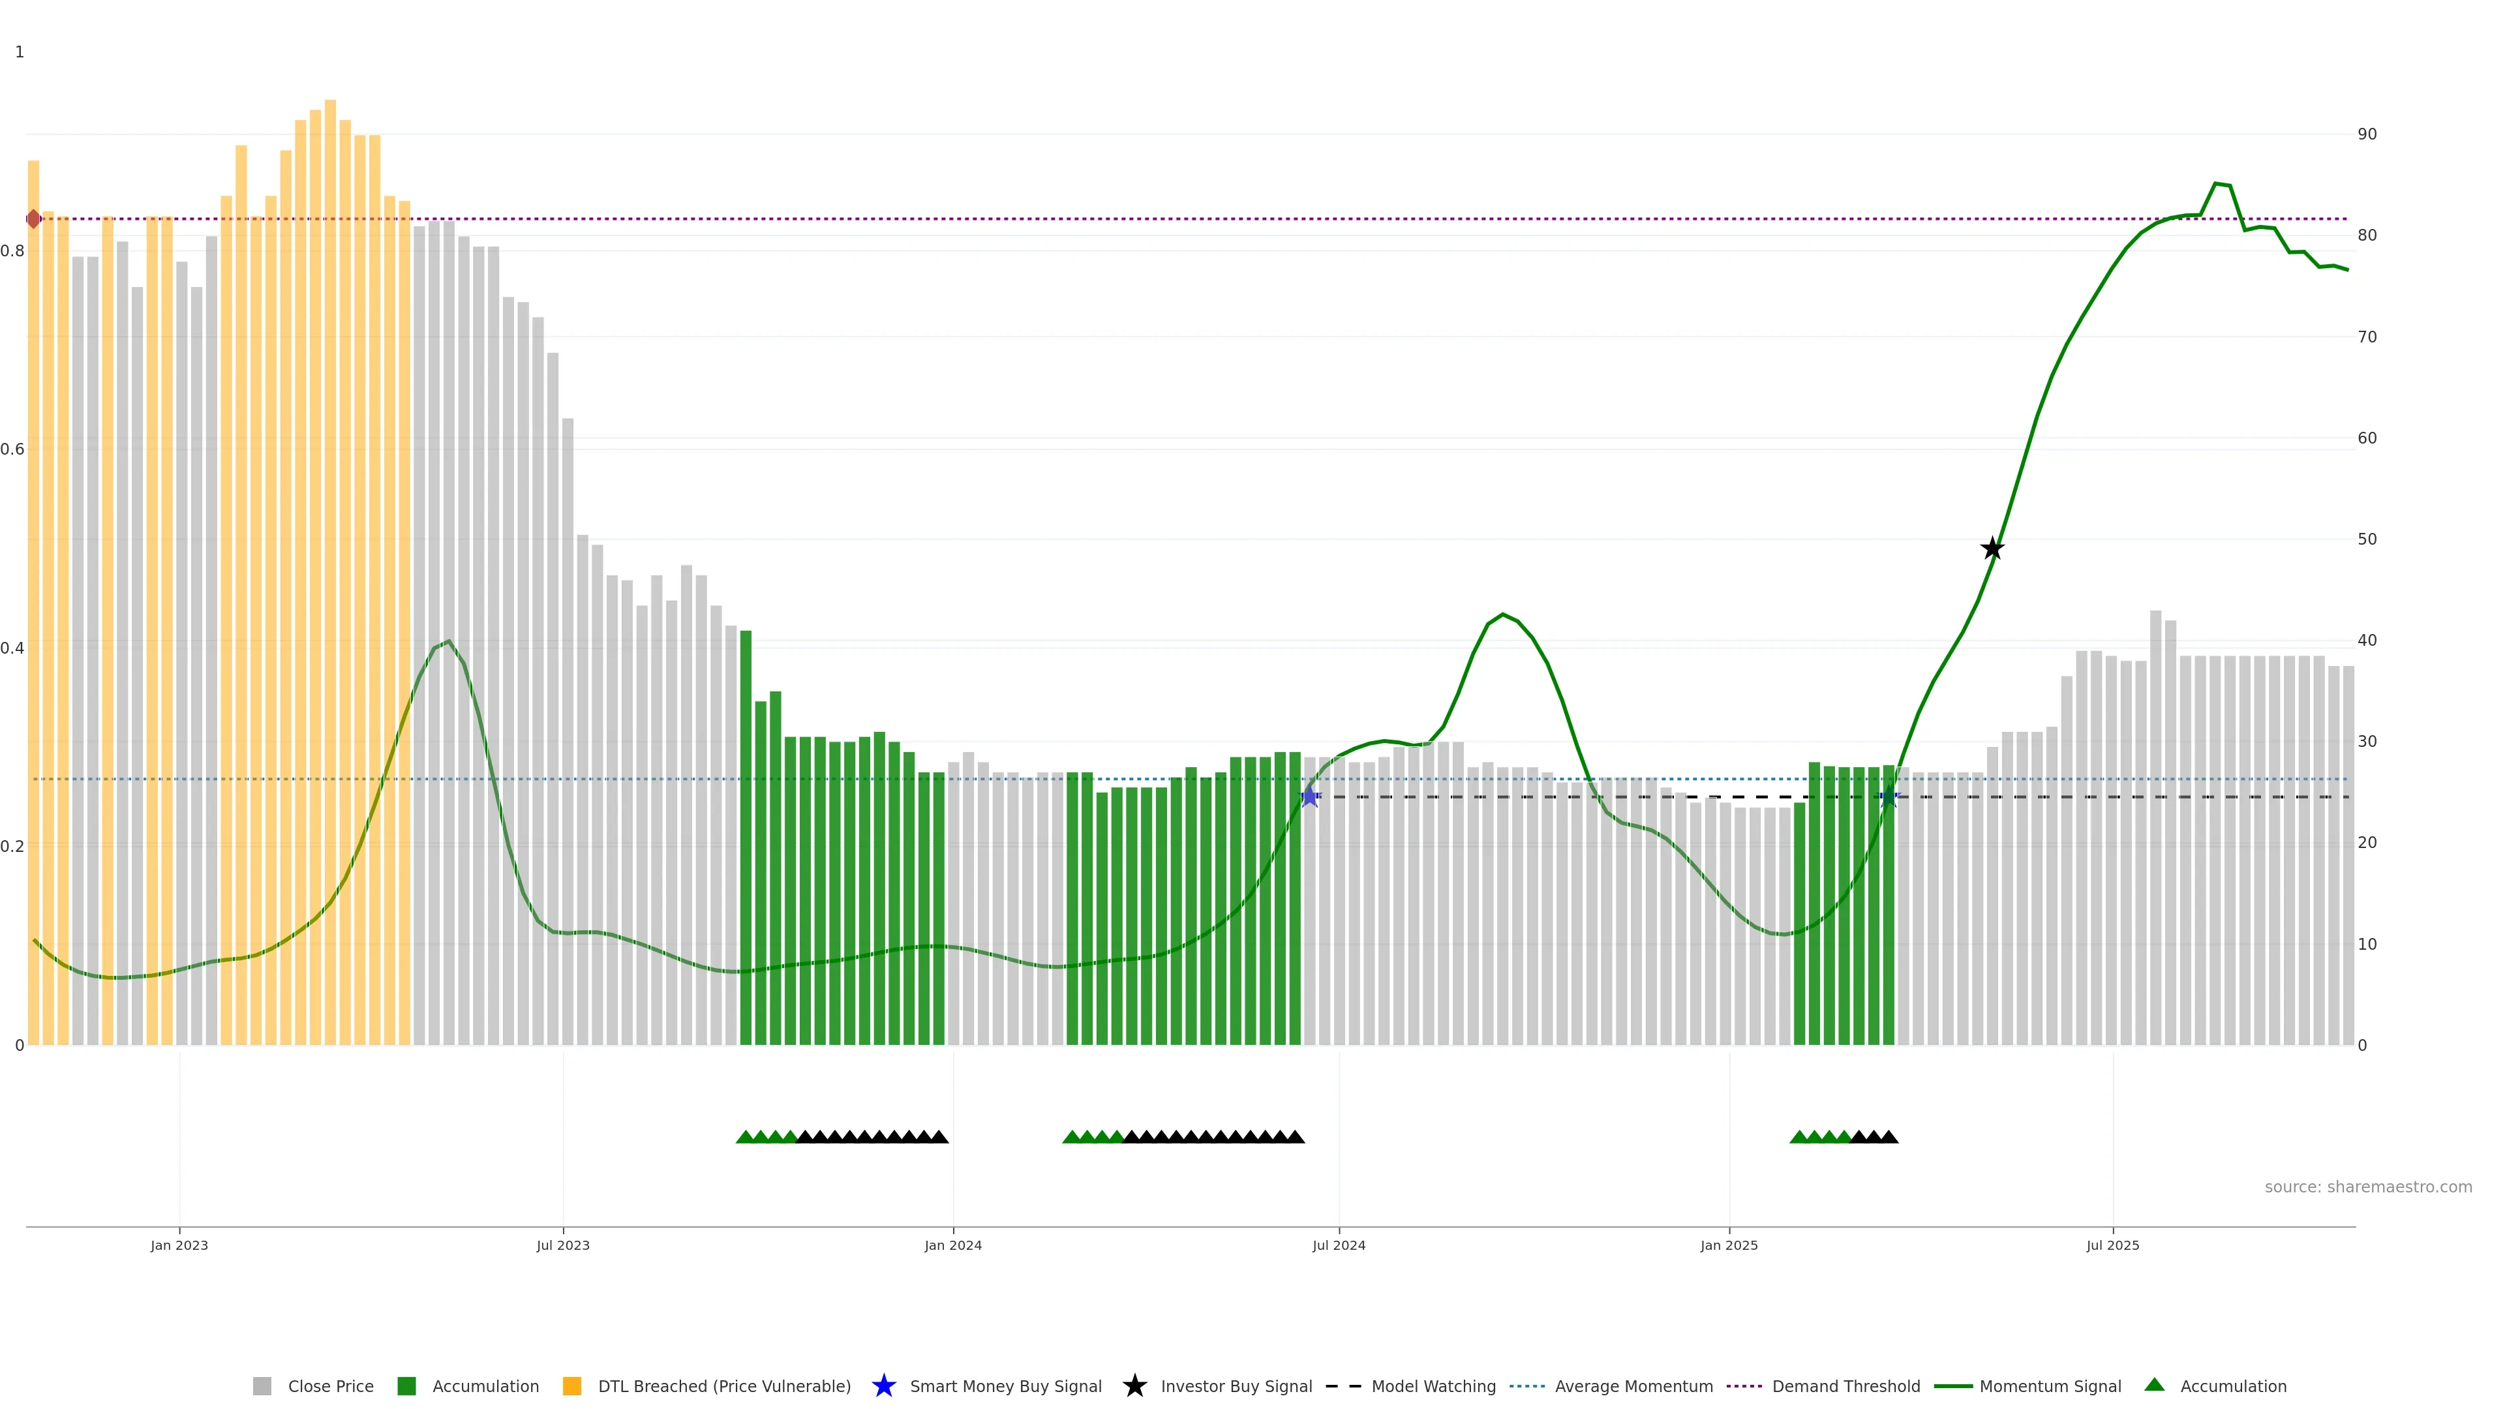Click the blue Smart Money star near Jul 2024
Image resolution: width=2505 pixels, height=1409 pixels.
point(1310,797)
